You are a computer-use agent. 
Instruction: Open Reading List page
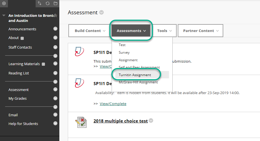(x=19, y=73)
